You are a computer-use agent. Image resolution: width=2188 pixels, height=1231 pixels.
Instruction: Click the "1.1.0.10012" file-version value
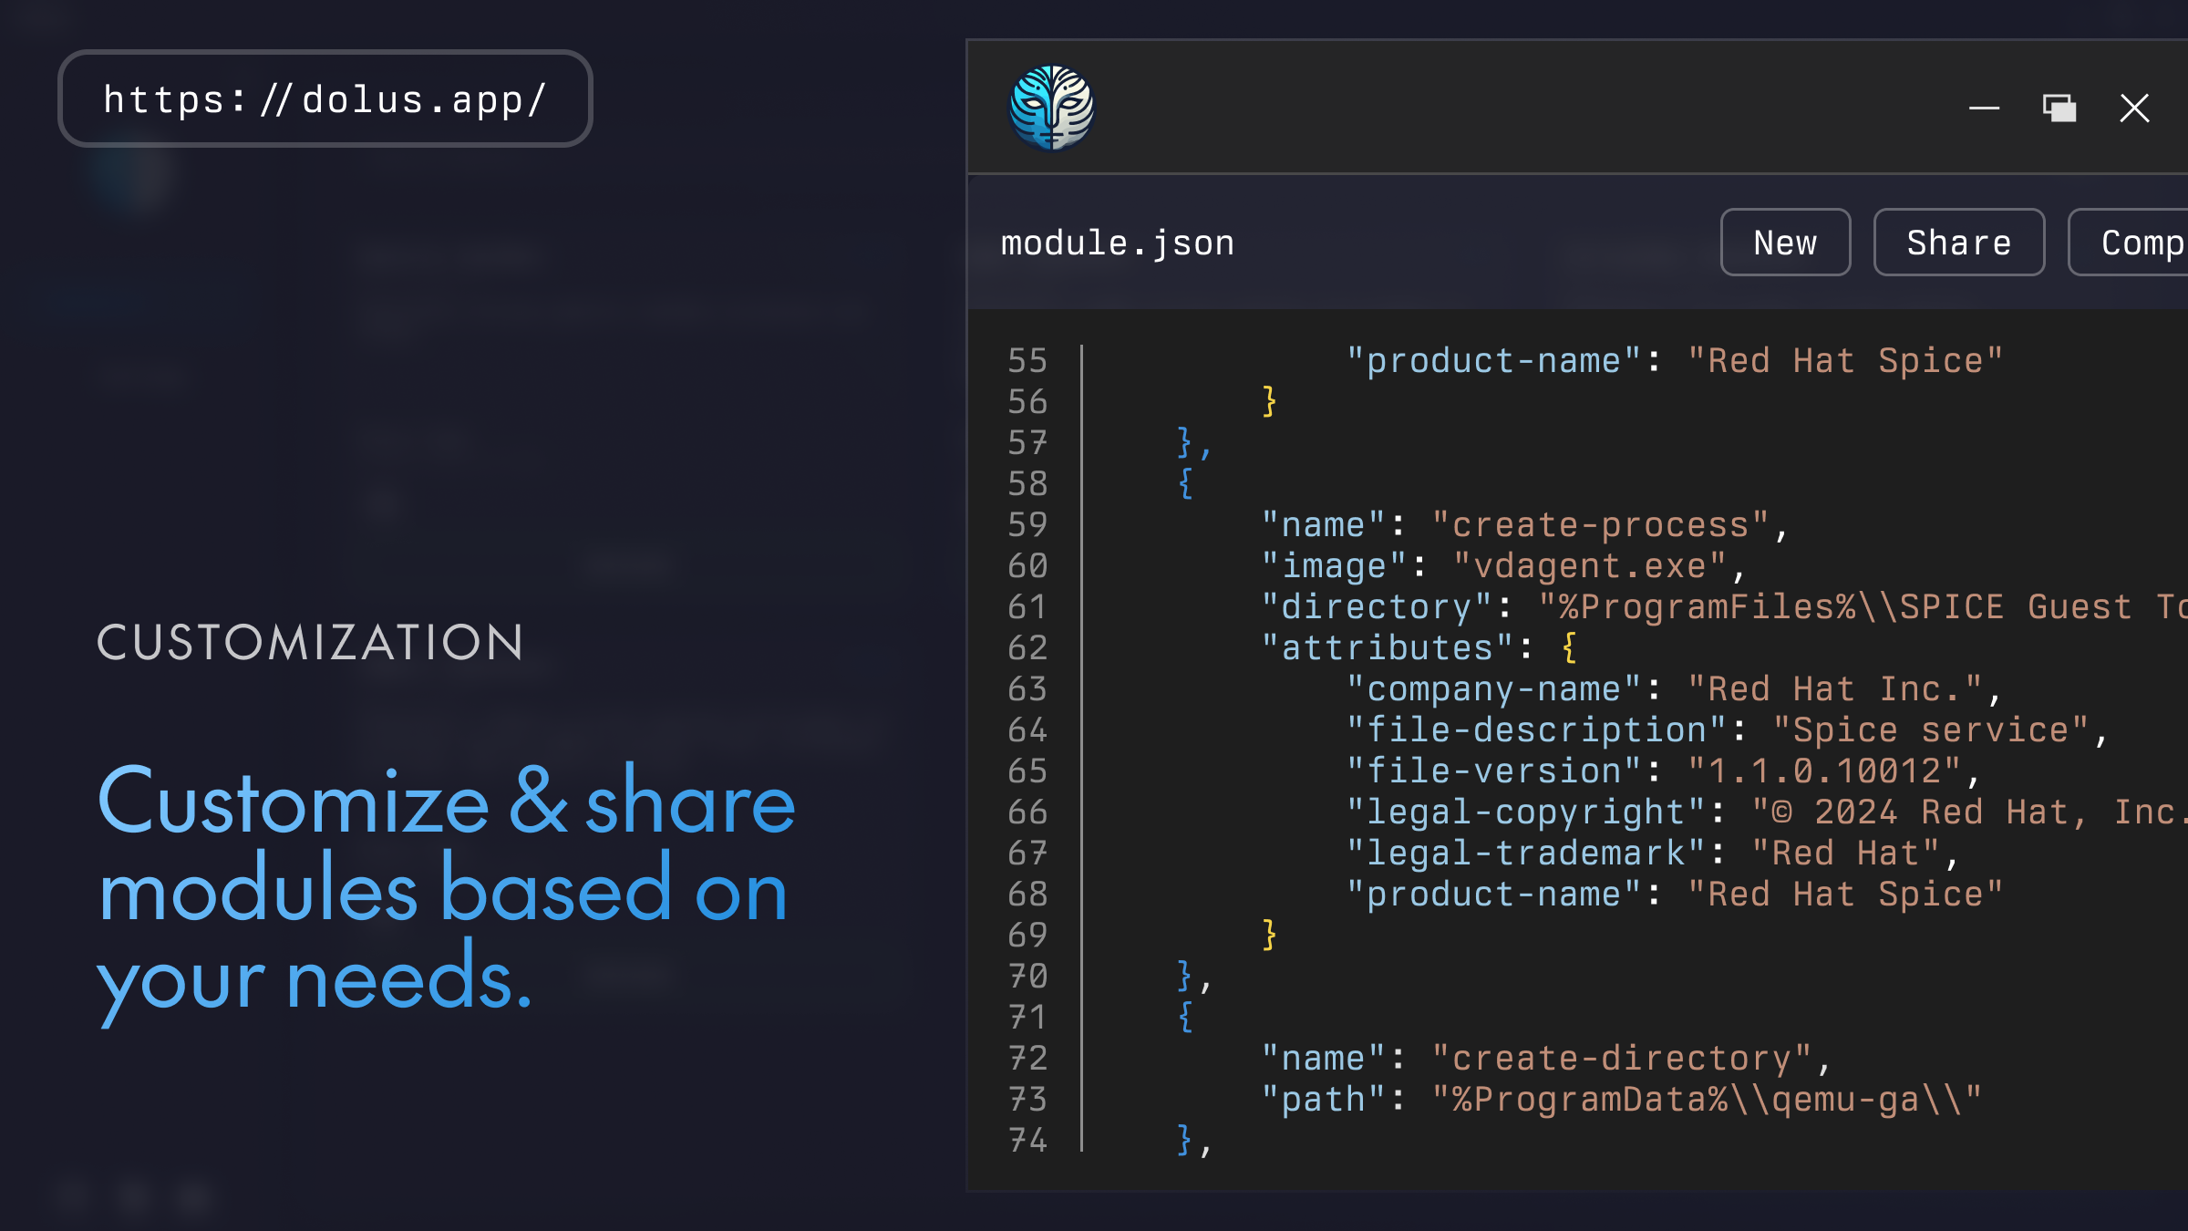coord(1823,771)
